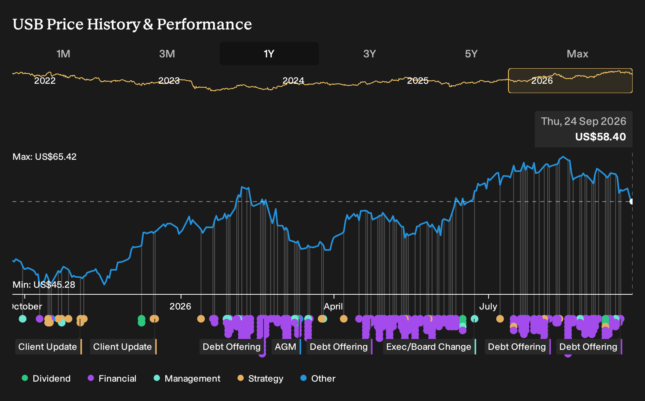The height and width of the screenshot is (401, 645).
Task: Toggle Management events in the legend
Action: click(187, 379)
